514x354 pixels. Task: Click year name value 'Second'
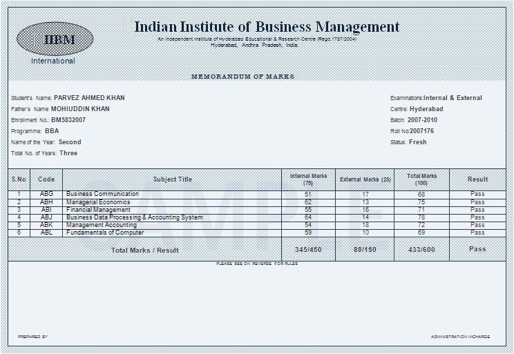pos(70,142)
